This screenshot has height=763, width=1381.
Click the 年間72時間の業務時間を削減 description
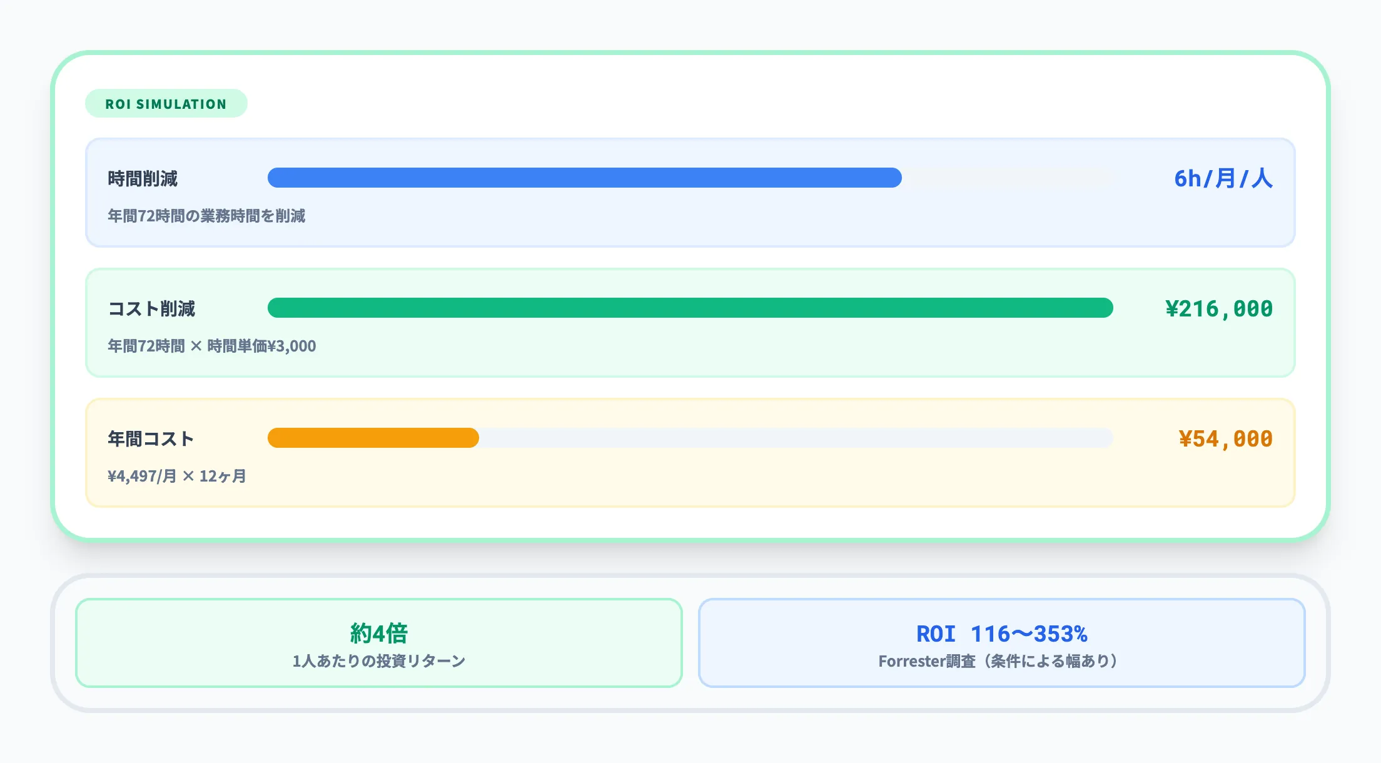pyautogui.click(x=206, y=216)
